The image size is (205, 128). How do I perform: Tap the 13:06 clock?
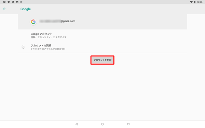point(200,2)
